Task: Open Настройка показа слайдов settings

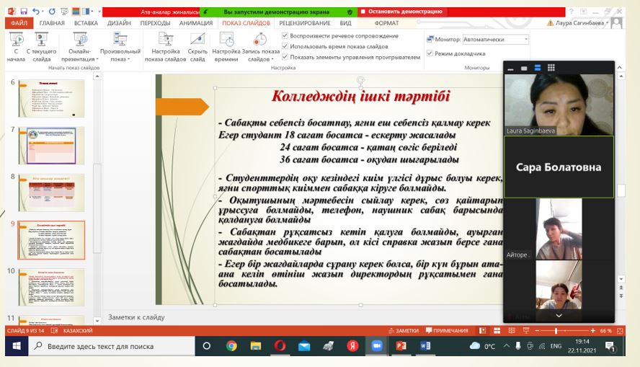Action: tap(165, 47)
